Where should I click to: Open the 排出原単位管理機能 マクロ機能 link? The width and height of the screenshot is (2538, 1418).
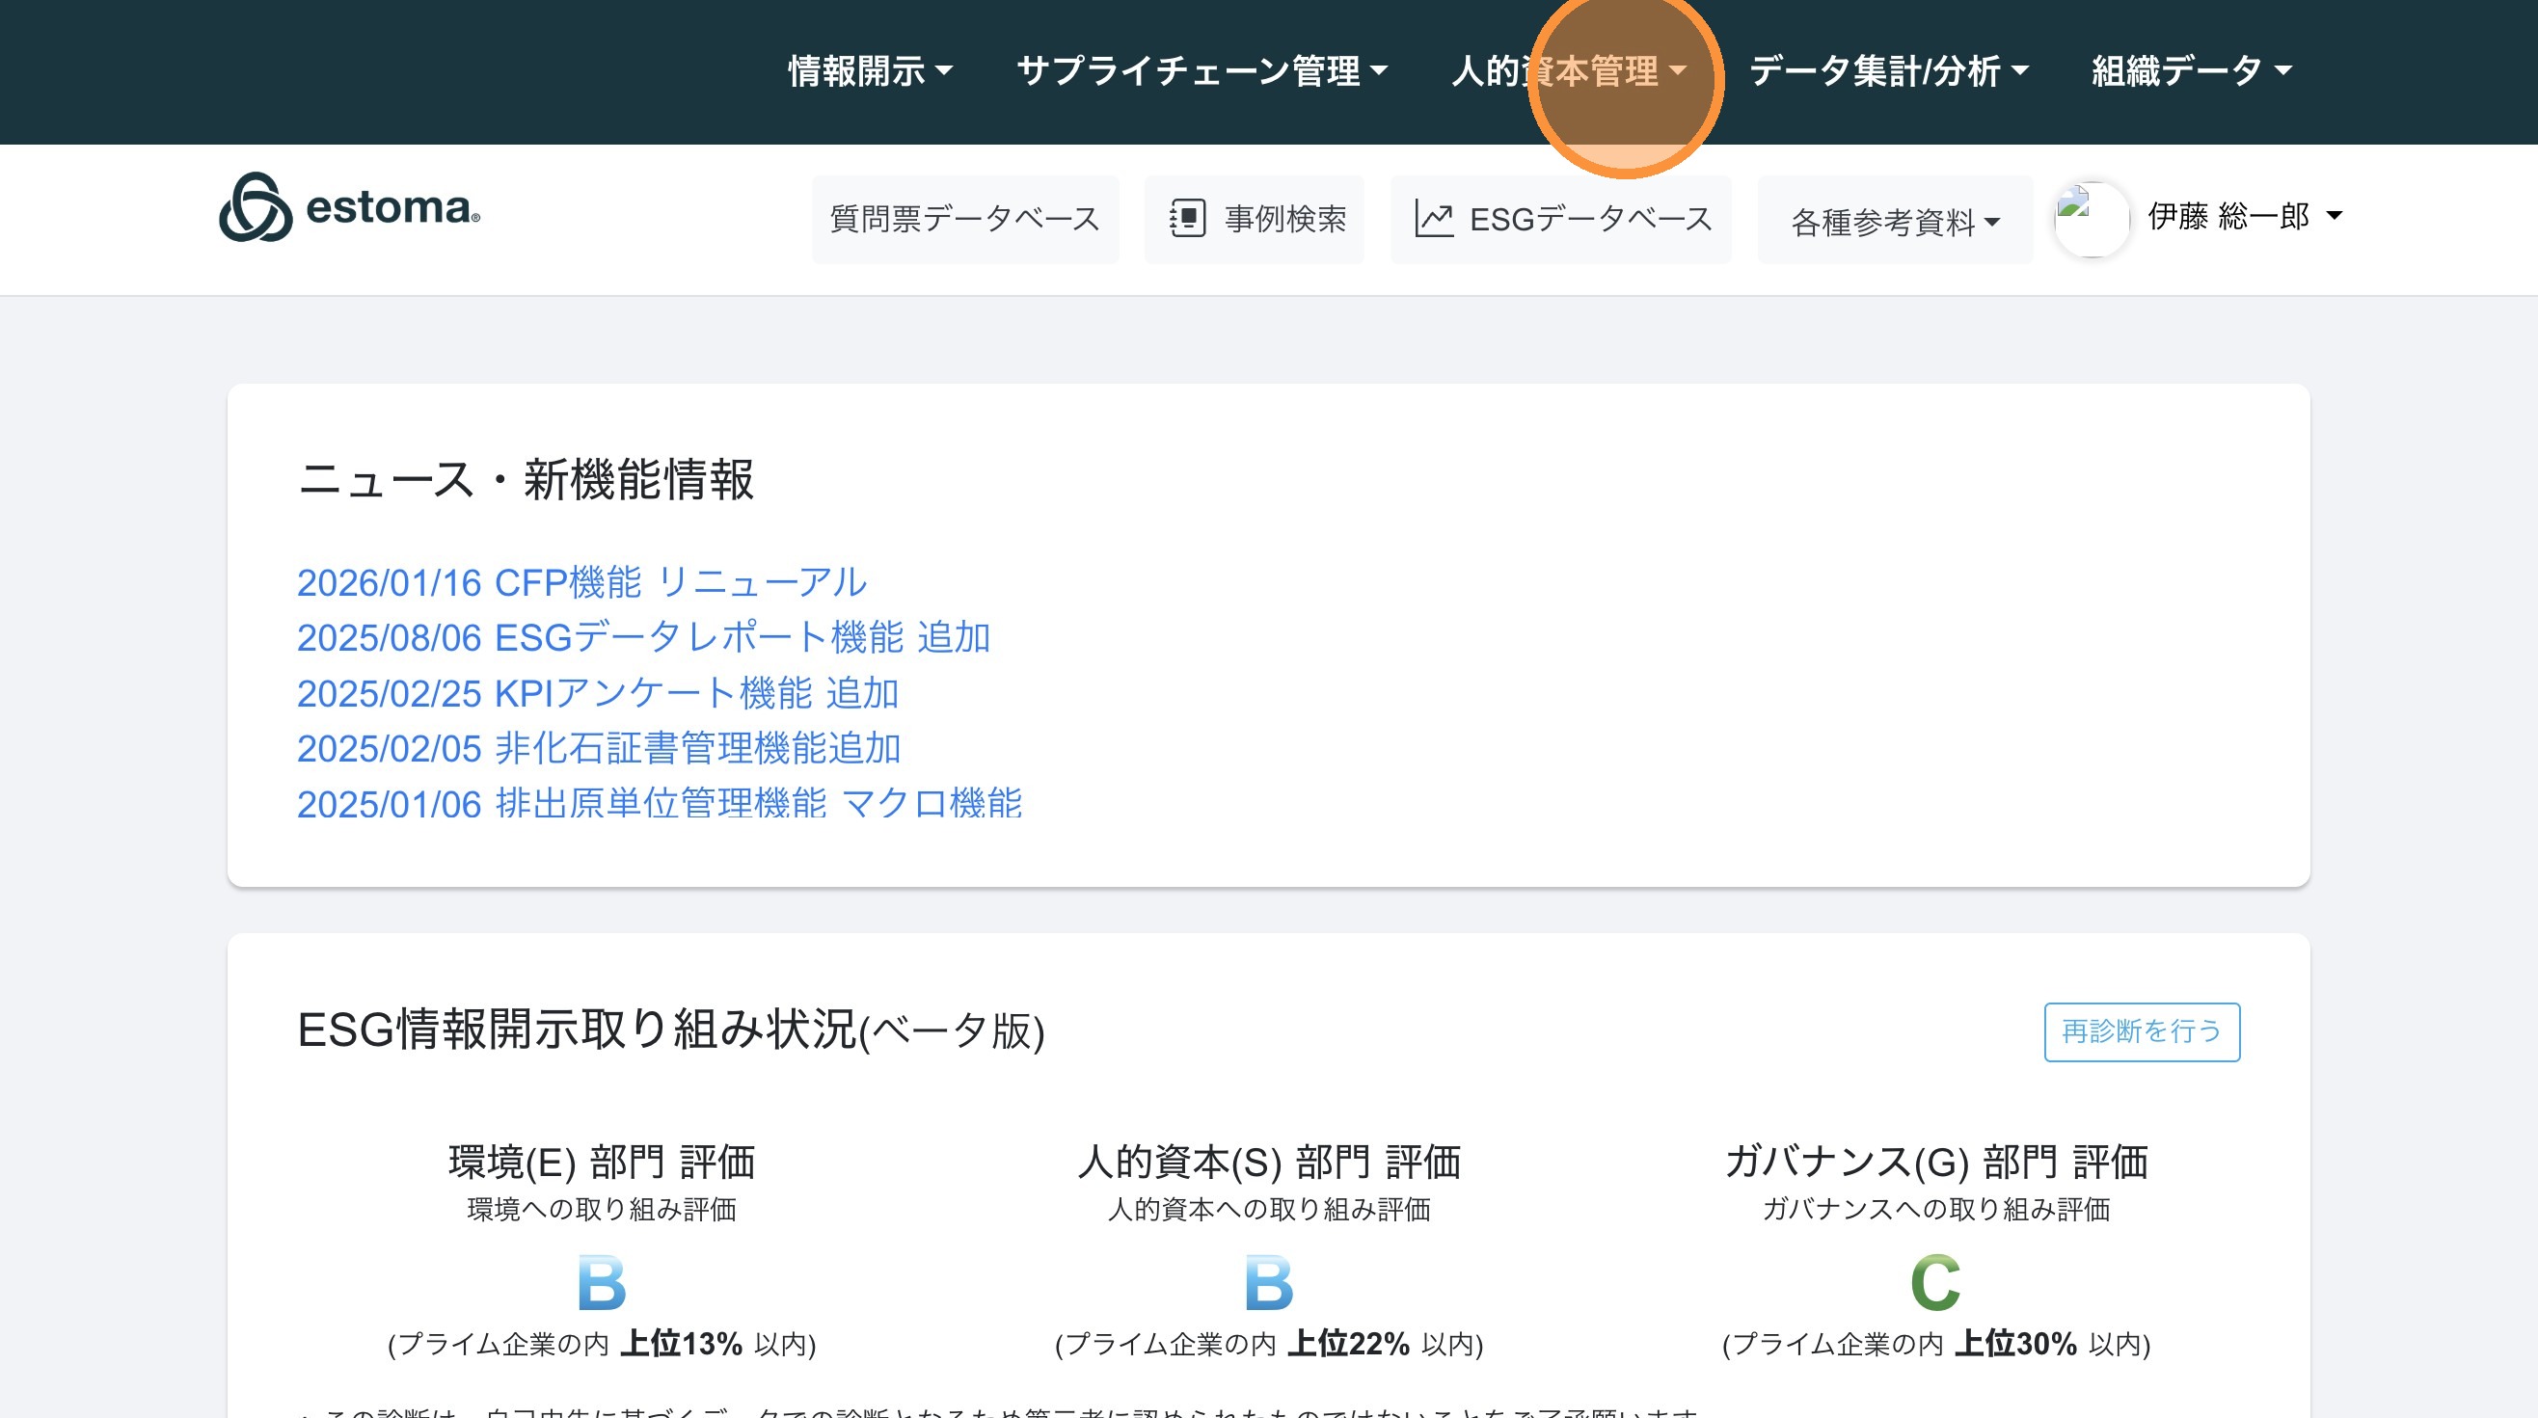[660, 804]
